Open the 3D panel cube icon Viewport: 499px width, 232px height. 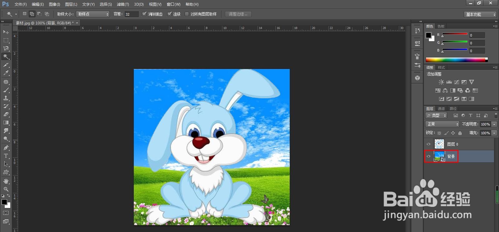tap(417, 78)
